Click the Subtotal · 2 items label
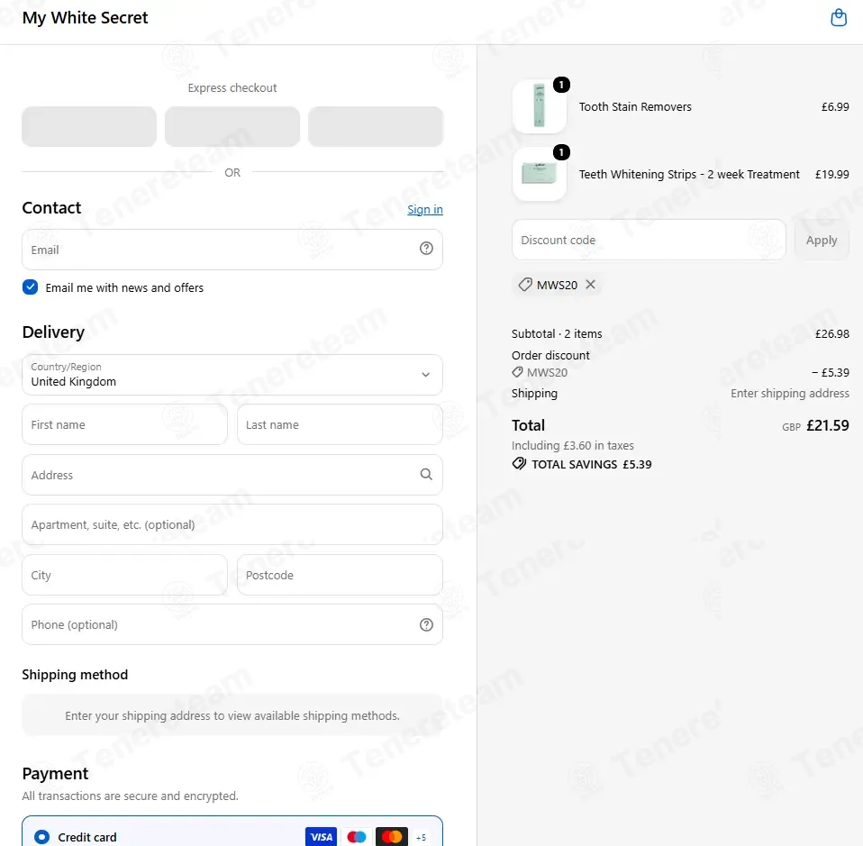 point(557,333)
